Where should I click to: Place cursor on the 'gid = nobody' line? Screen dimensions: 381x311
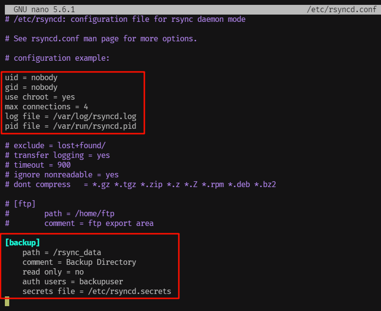pos(31,87)
